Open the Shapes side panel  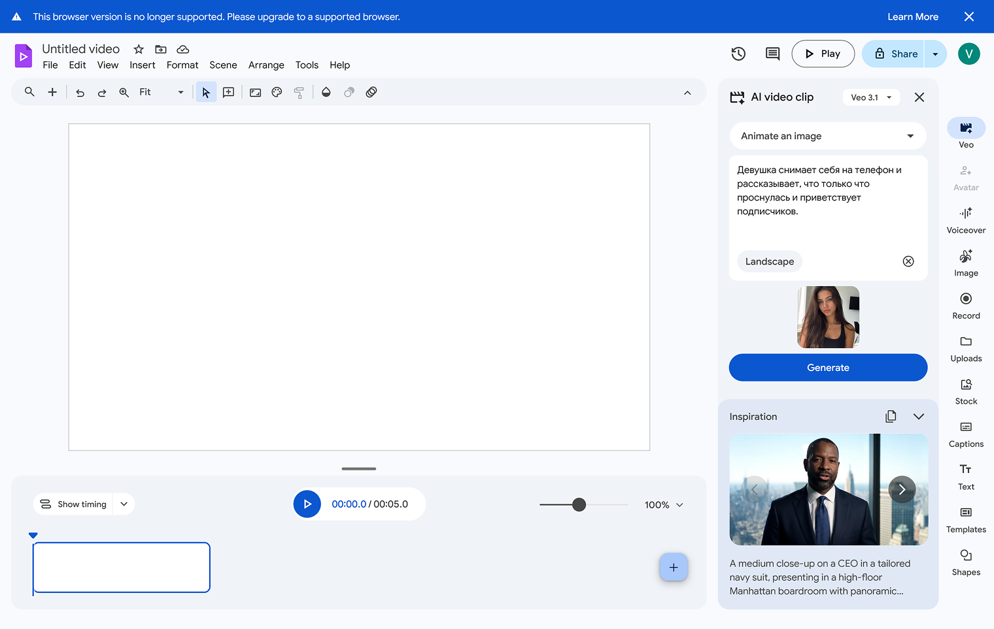click(966, 562)
